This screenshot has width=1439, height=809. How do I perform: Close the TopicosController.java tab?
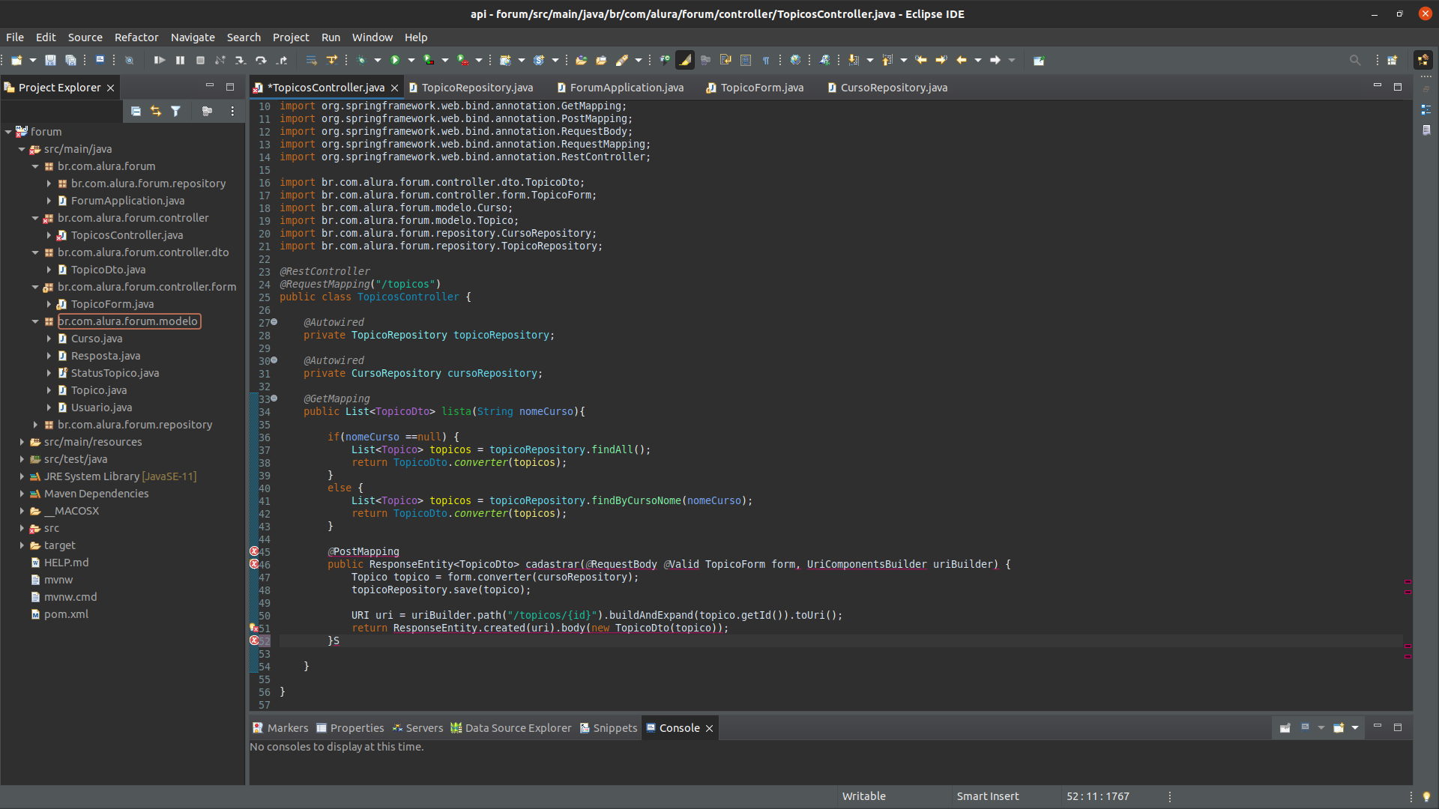394,88
